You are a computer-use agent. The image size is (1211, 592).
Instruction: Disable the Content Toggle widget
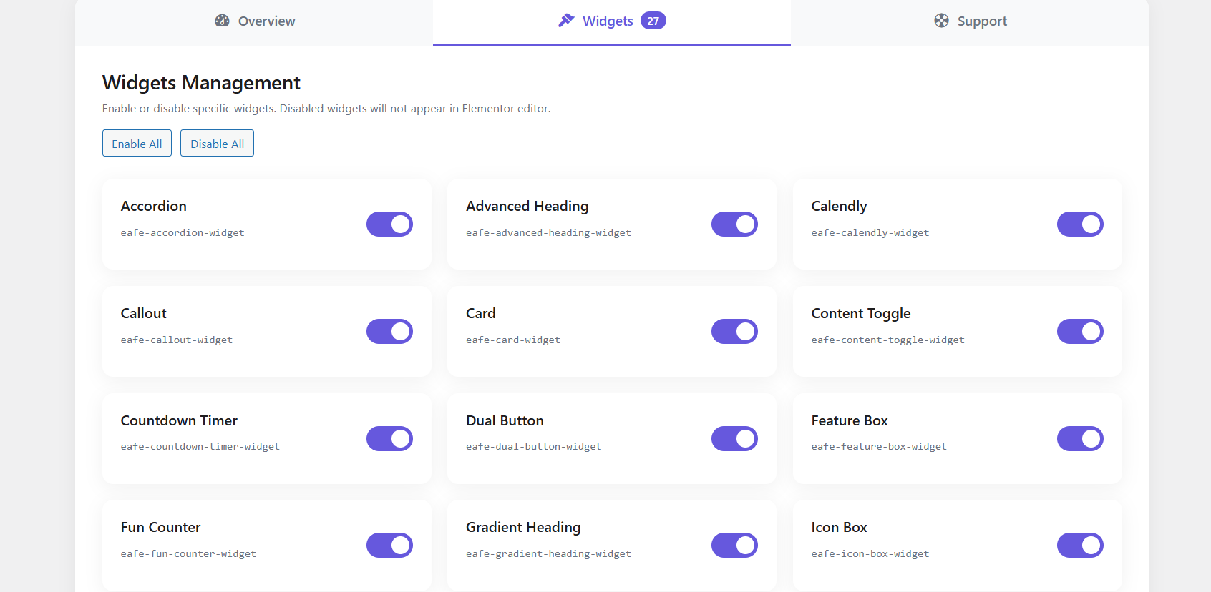(x=1080, y=331)
